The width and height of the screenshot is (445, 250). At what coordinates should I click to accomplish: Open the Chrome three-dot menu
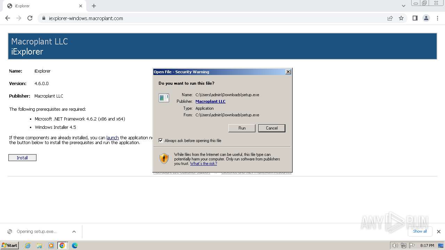(x=437, y=18)
